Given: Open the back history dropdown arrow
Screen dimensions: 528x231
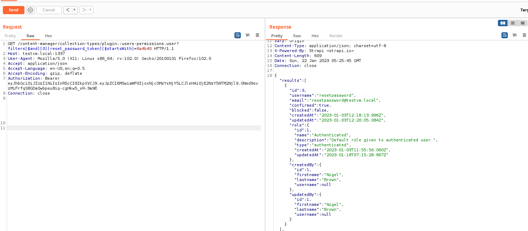Looking at the screenshot, I should [x=74, y=10].
